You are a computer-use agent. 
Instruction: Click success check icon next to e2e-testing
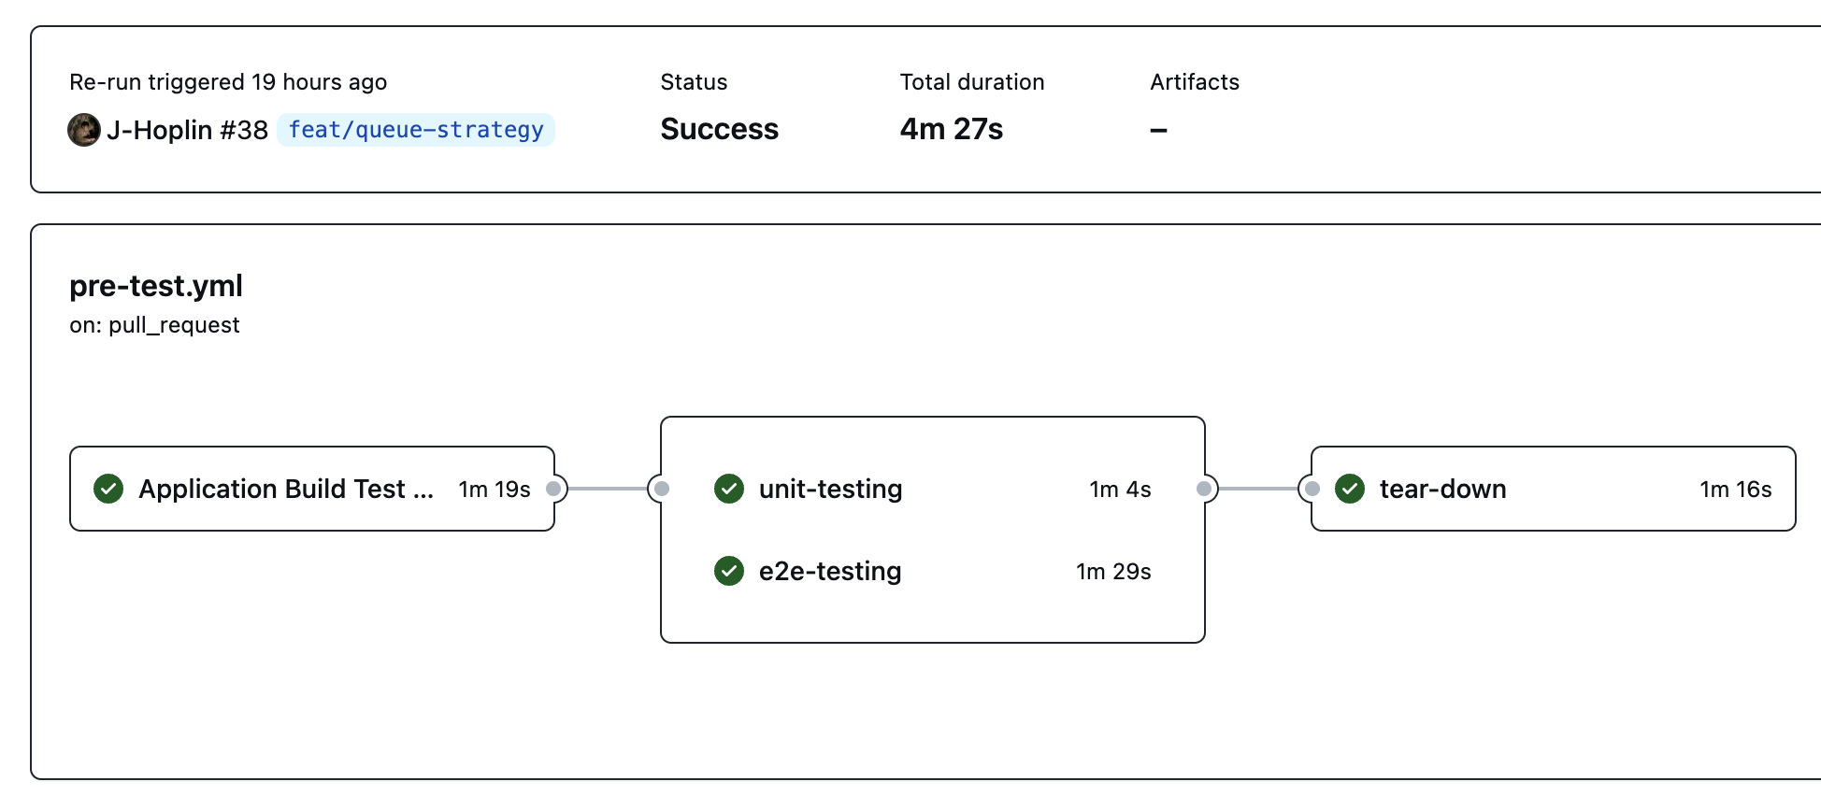(x=729, y=571)
